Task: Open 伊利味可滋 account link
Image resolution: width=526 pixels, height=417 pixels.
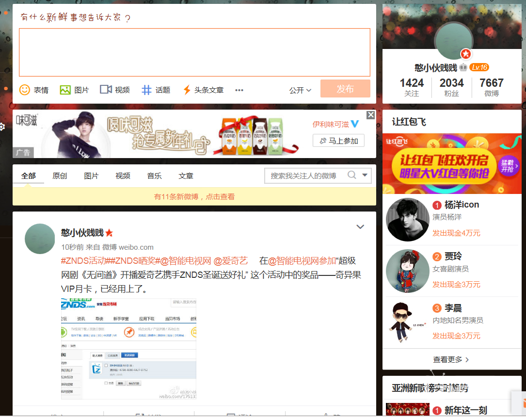Action: [x=331, y=125]
